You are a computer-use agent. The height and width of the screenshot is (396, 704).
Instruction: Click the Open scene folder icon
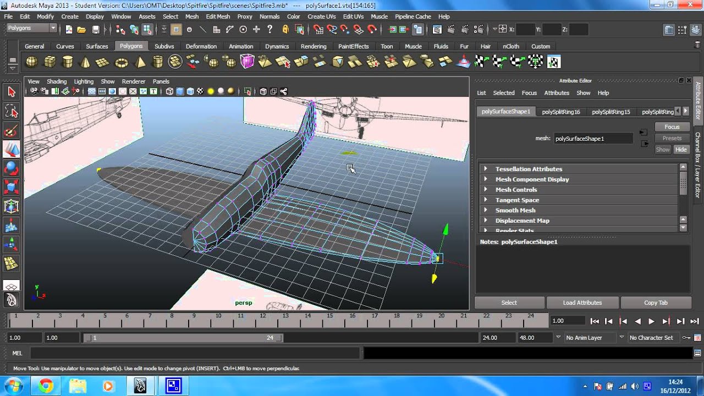pos(81,30)
